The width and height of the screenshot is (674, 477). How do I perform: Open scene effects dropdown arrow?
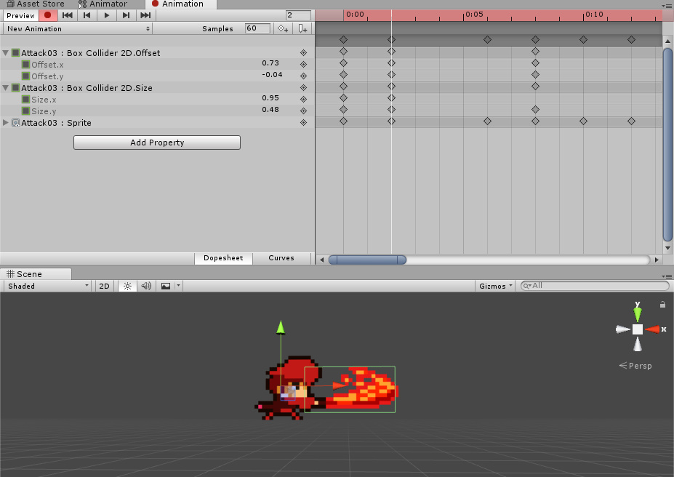(178, 286)
